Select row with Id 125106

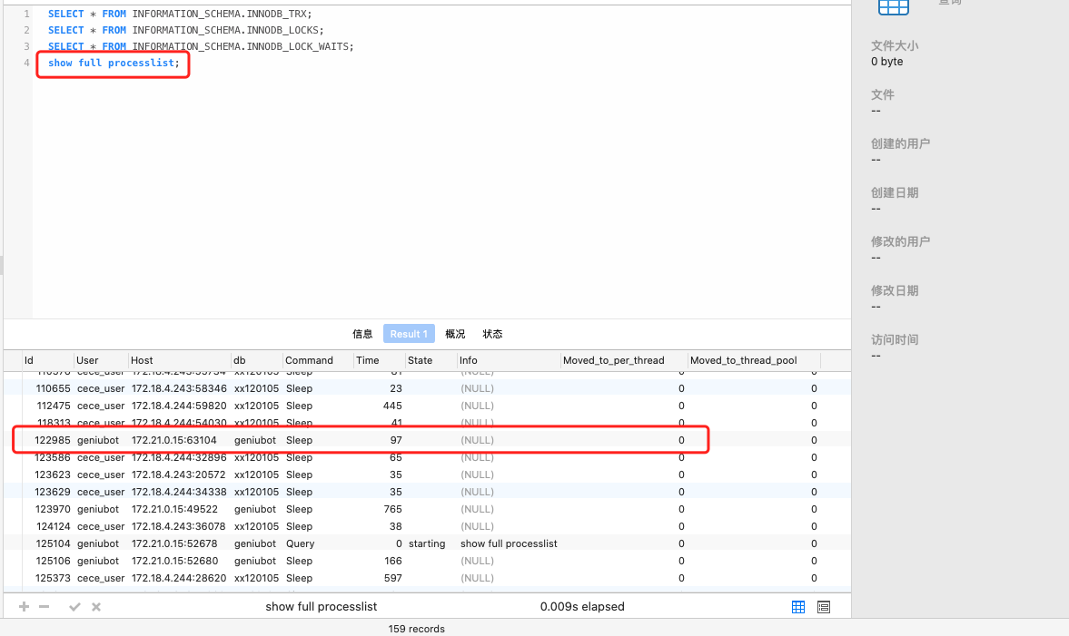point(427,561)
